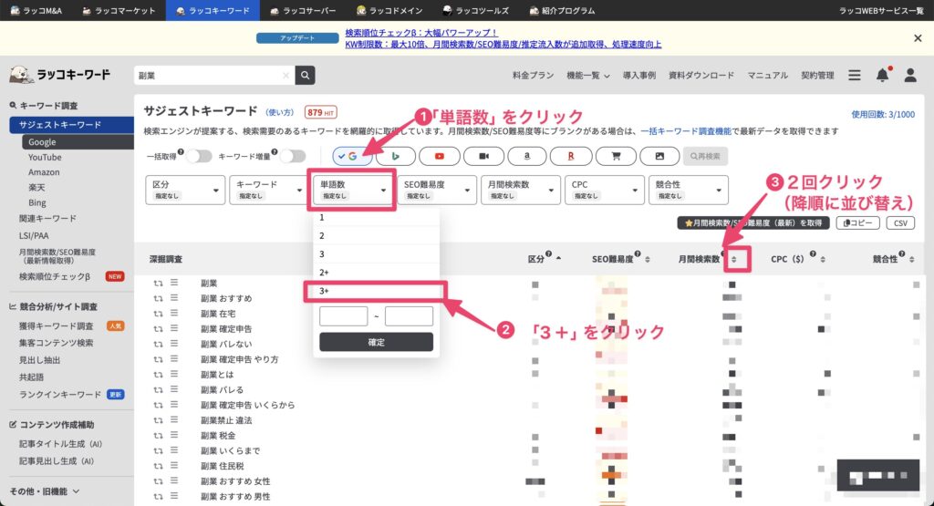This screenshot has width=934, height=506.
Task: Close the update announcement banner
Action: (918, 38)
